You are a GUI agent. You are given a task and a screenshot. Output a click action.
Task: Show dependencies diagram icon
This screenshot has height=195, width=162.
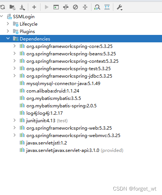tap(97, 7)
